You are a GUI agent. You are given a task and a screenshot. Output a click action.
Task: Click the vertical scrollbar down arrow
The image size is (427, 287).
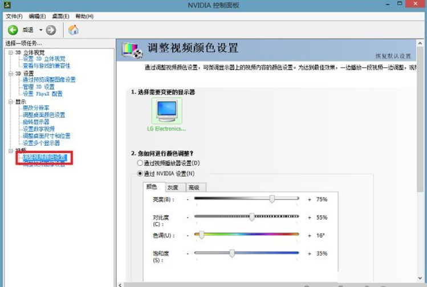point(420,278)
